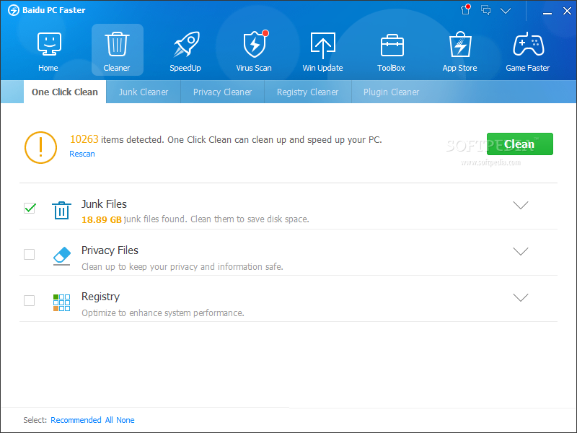
Task: Go to the Registry Cleaner tab
Action: point(308,92)
